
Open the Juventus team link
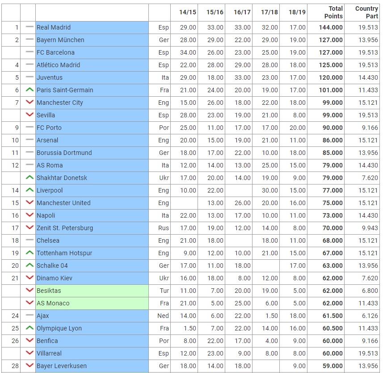[x=50, y=77]
